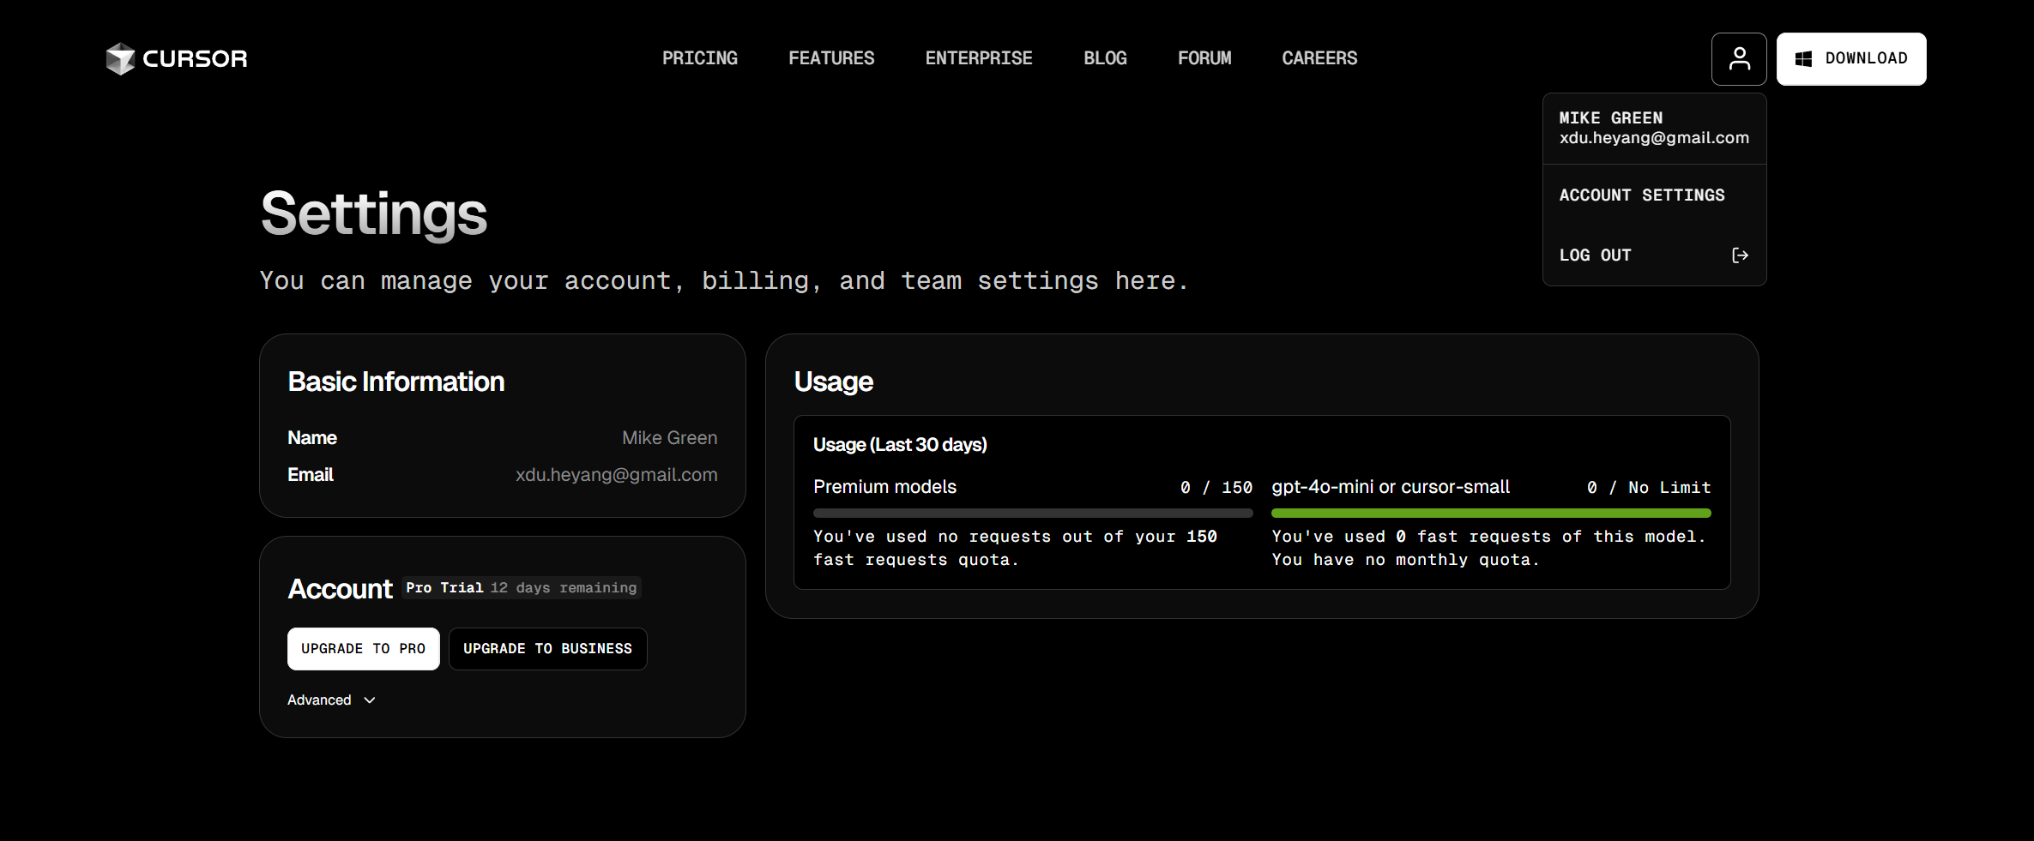Click the name value Mike Green
This screenshot has width=2034, height=841.
[x=669, y=438]
